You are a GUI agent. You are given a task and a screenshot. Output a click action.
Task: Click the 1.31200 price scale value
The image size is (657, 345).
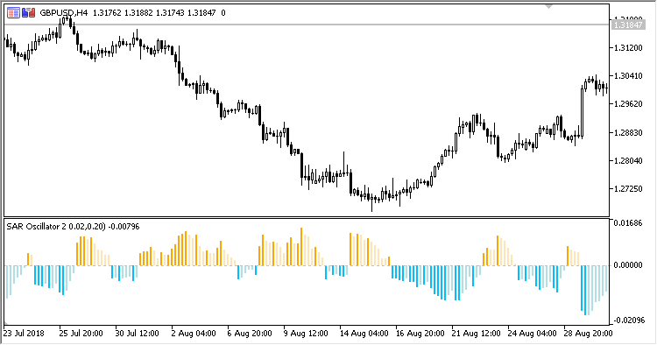(x=628, y=48)
